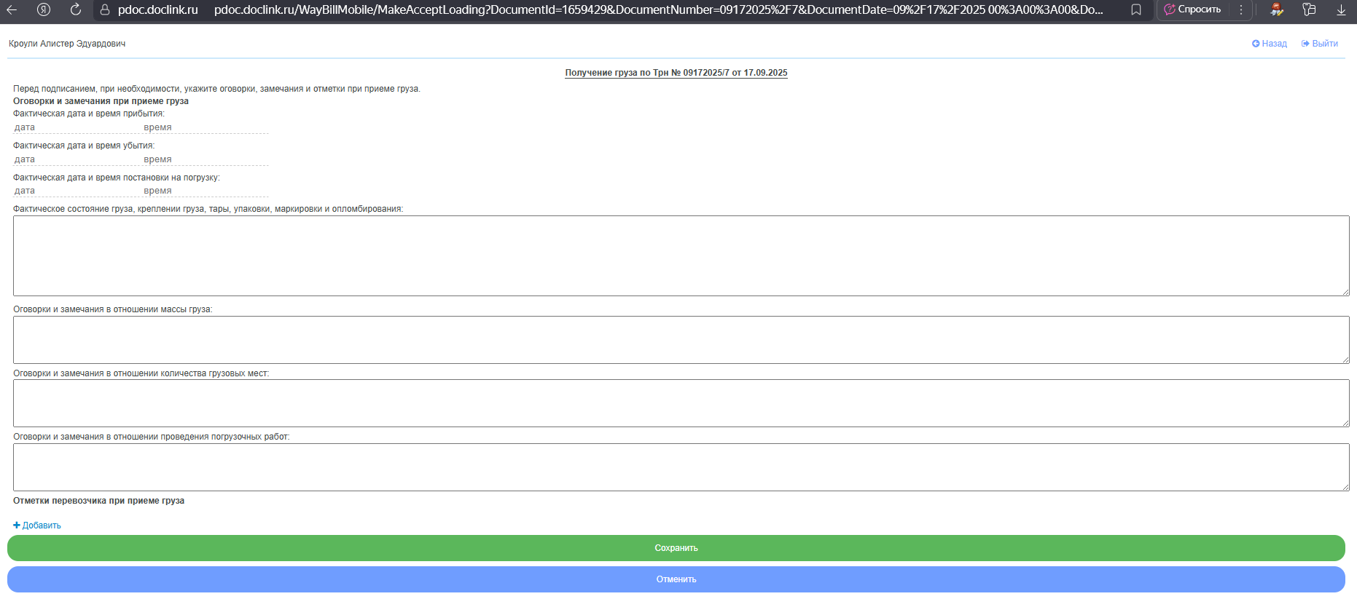Image resolution: width=1357 pixels, height=599 pixels.
Task: Click the heading Получение груза по Трн № 09172025/7
Action: click(x=676, y=73)
